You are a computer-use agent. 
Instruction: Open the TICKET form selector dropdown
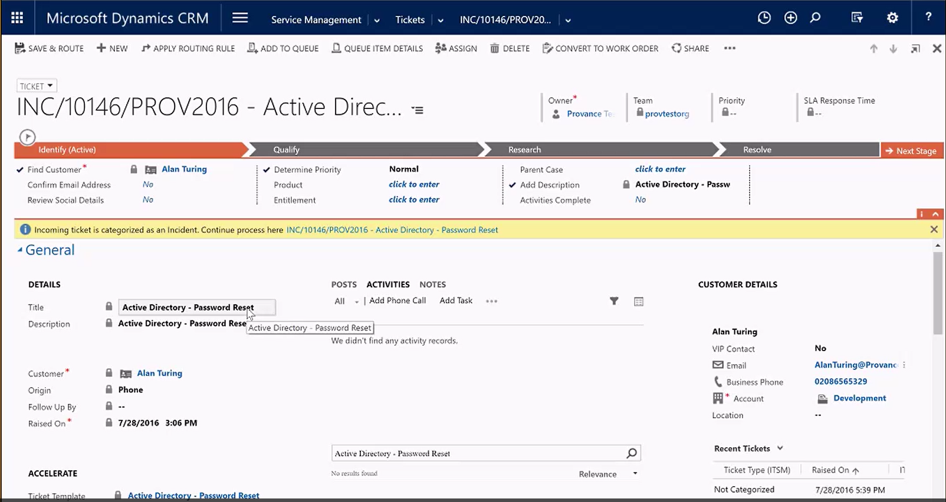point(37,86)
